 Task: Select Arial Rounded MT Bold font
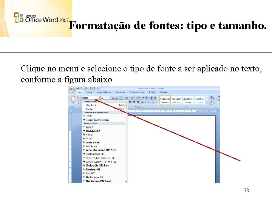tap(104, 150)
